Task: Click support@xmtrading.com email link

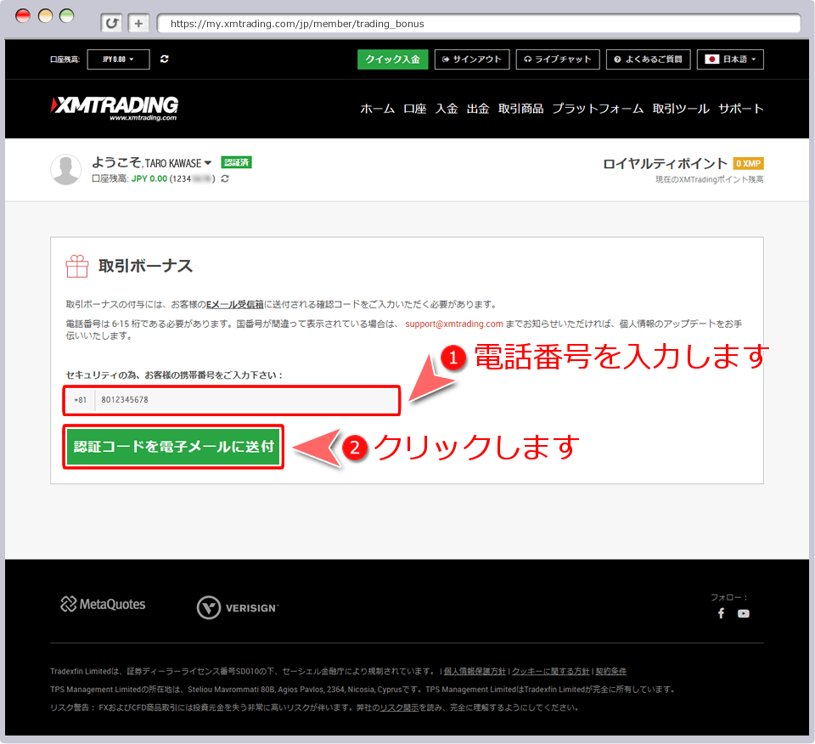Action: click(x=453, y=324)
